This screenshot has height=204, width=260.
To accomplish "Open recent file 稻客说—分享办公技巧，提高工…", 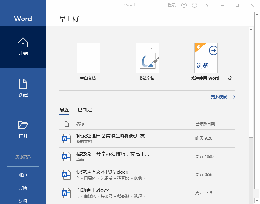I will [x=147, y=157].
